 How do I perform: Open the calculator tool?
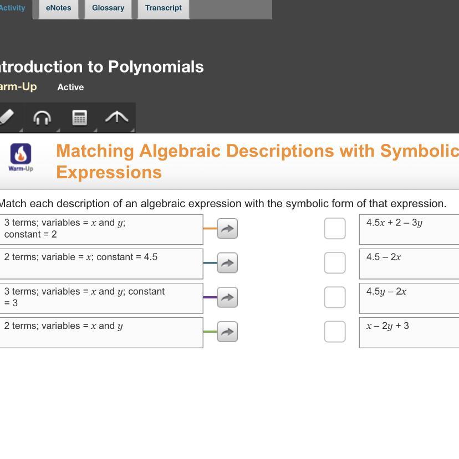pos(80,118)
